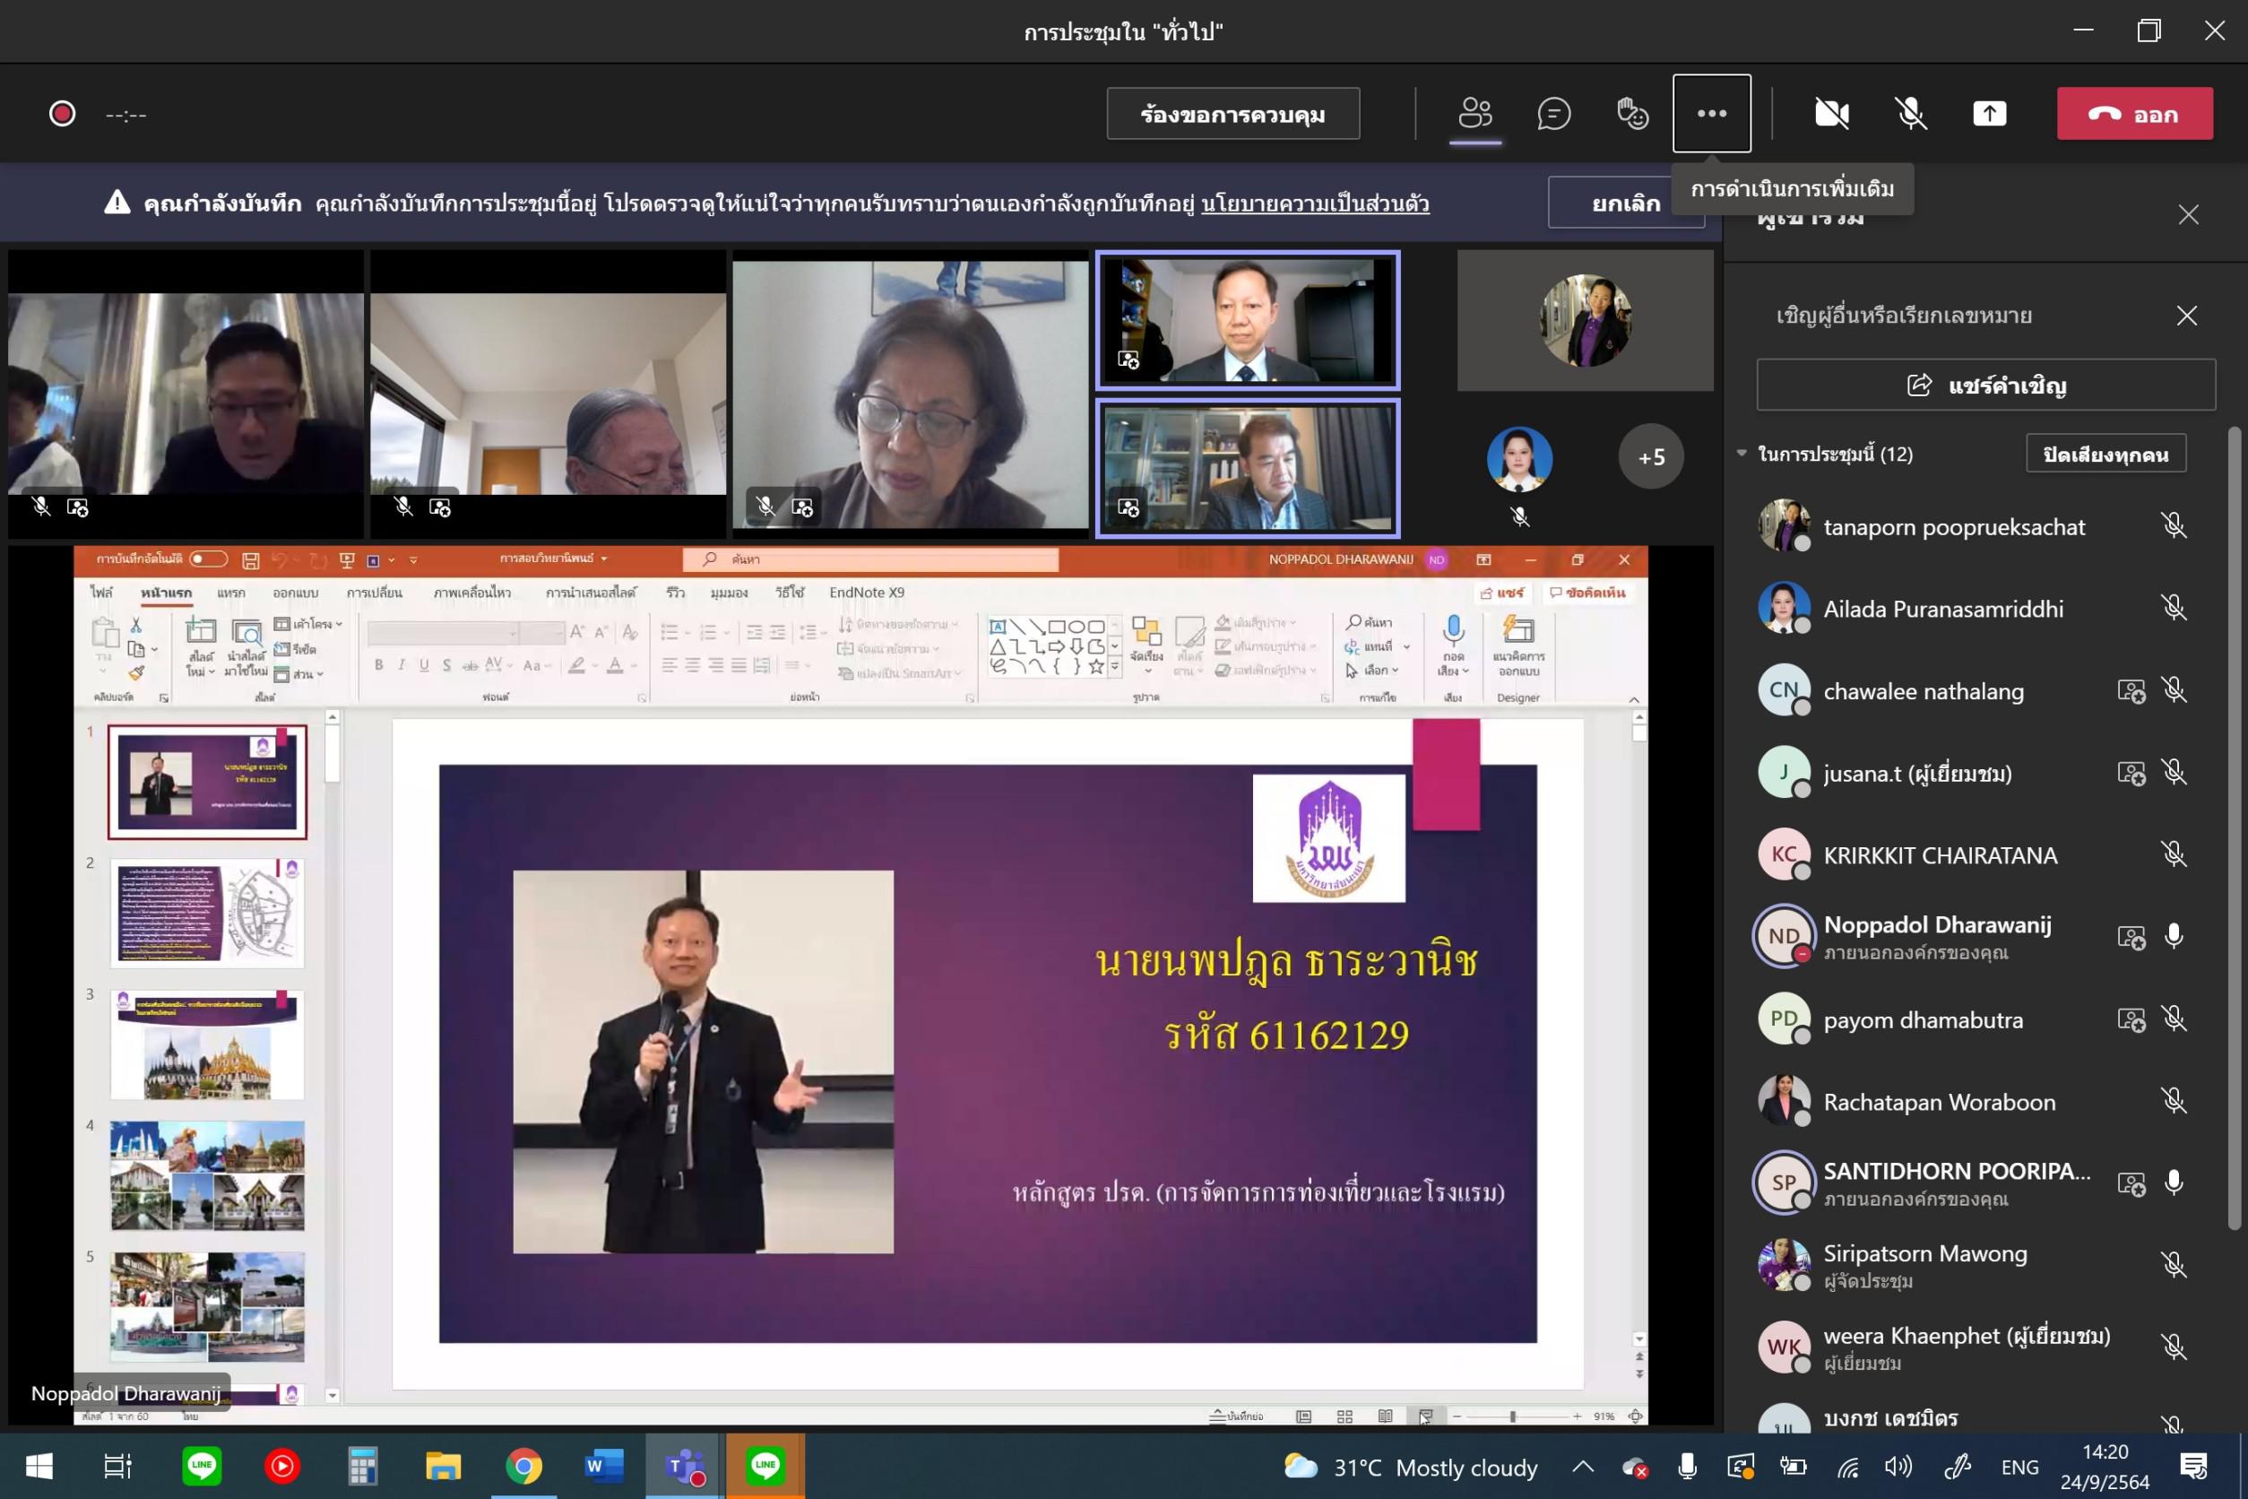Click PowerPoint แชร์ share button
The width and height of the screenshot is (2248, 1499).
1501,593
